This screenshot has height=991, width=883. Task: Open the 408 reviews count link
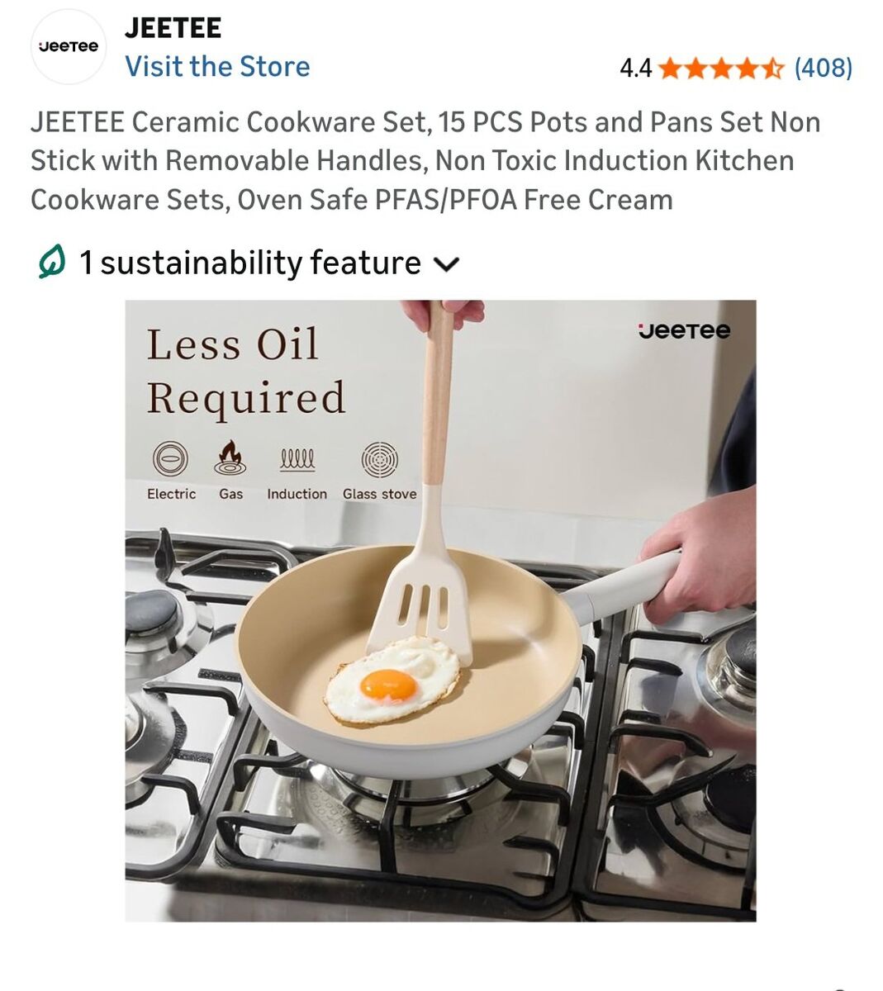pos(824,68)
